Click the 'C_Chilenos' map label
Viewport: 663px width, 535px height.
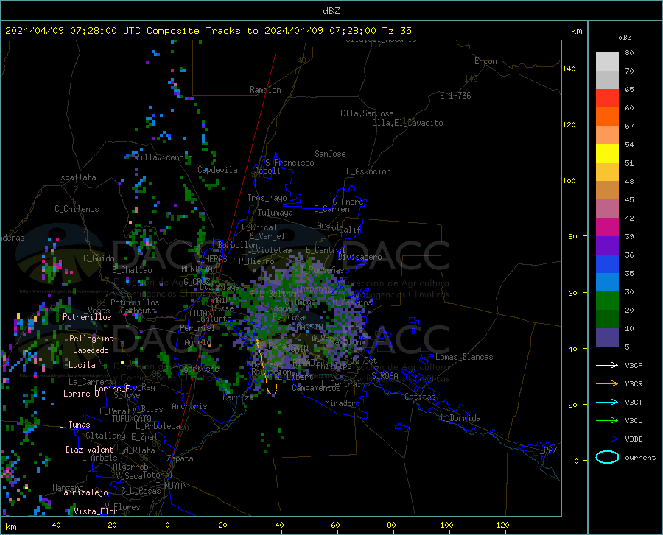[x=77, y=209]
